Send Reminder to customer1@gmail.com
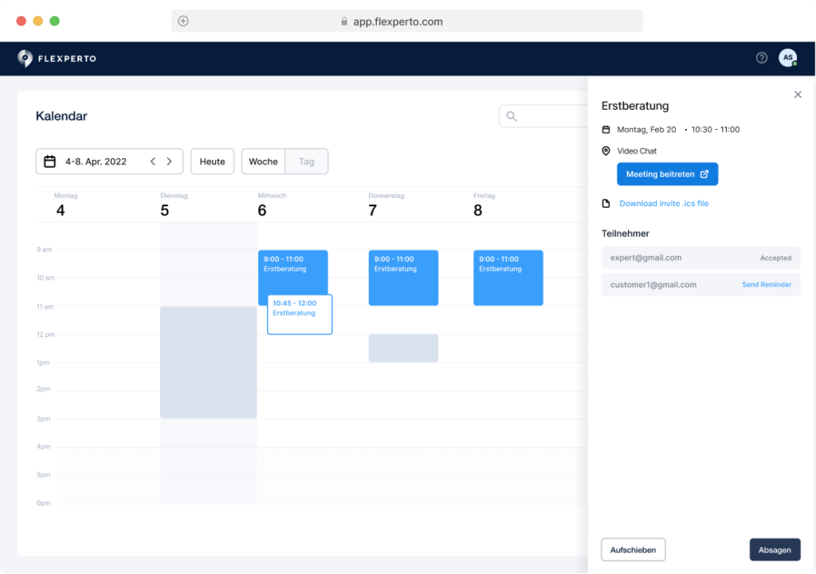816x574 pixels. tap(767, 285)
